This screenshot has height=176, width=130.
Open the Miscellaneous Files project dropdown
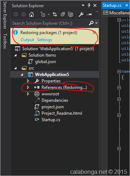[116, 13]
